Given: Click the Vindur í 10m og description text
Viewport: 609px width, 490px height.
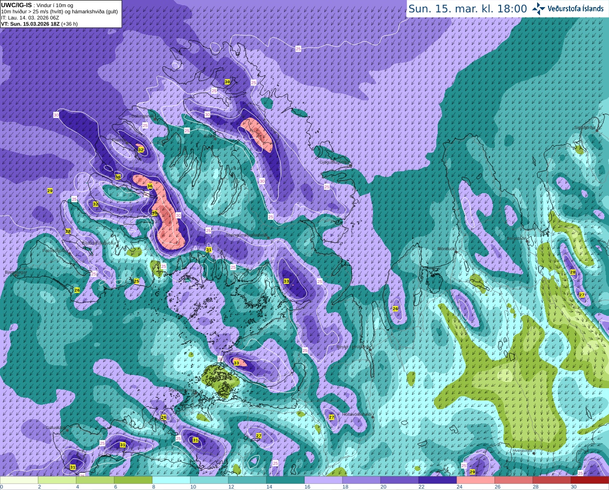Looking at the screenshot, I should click(55, 5).
